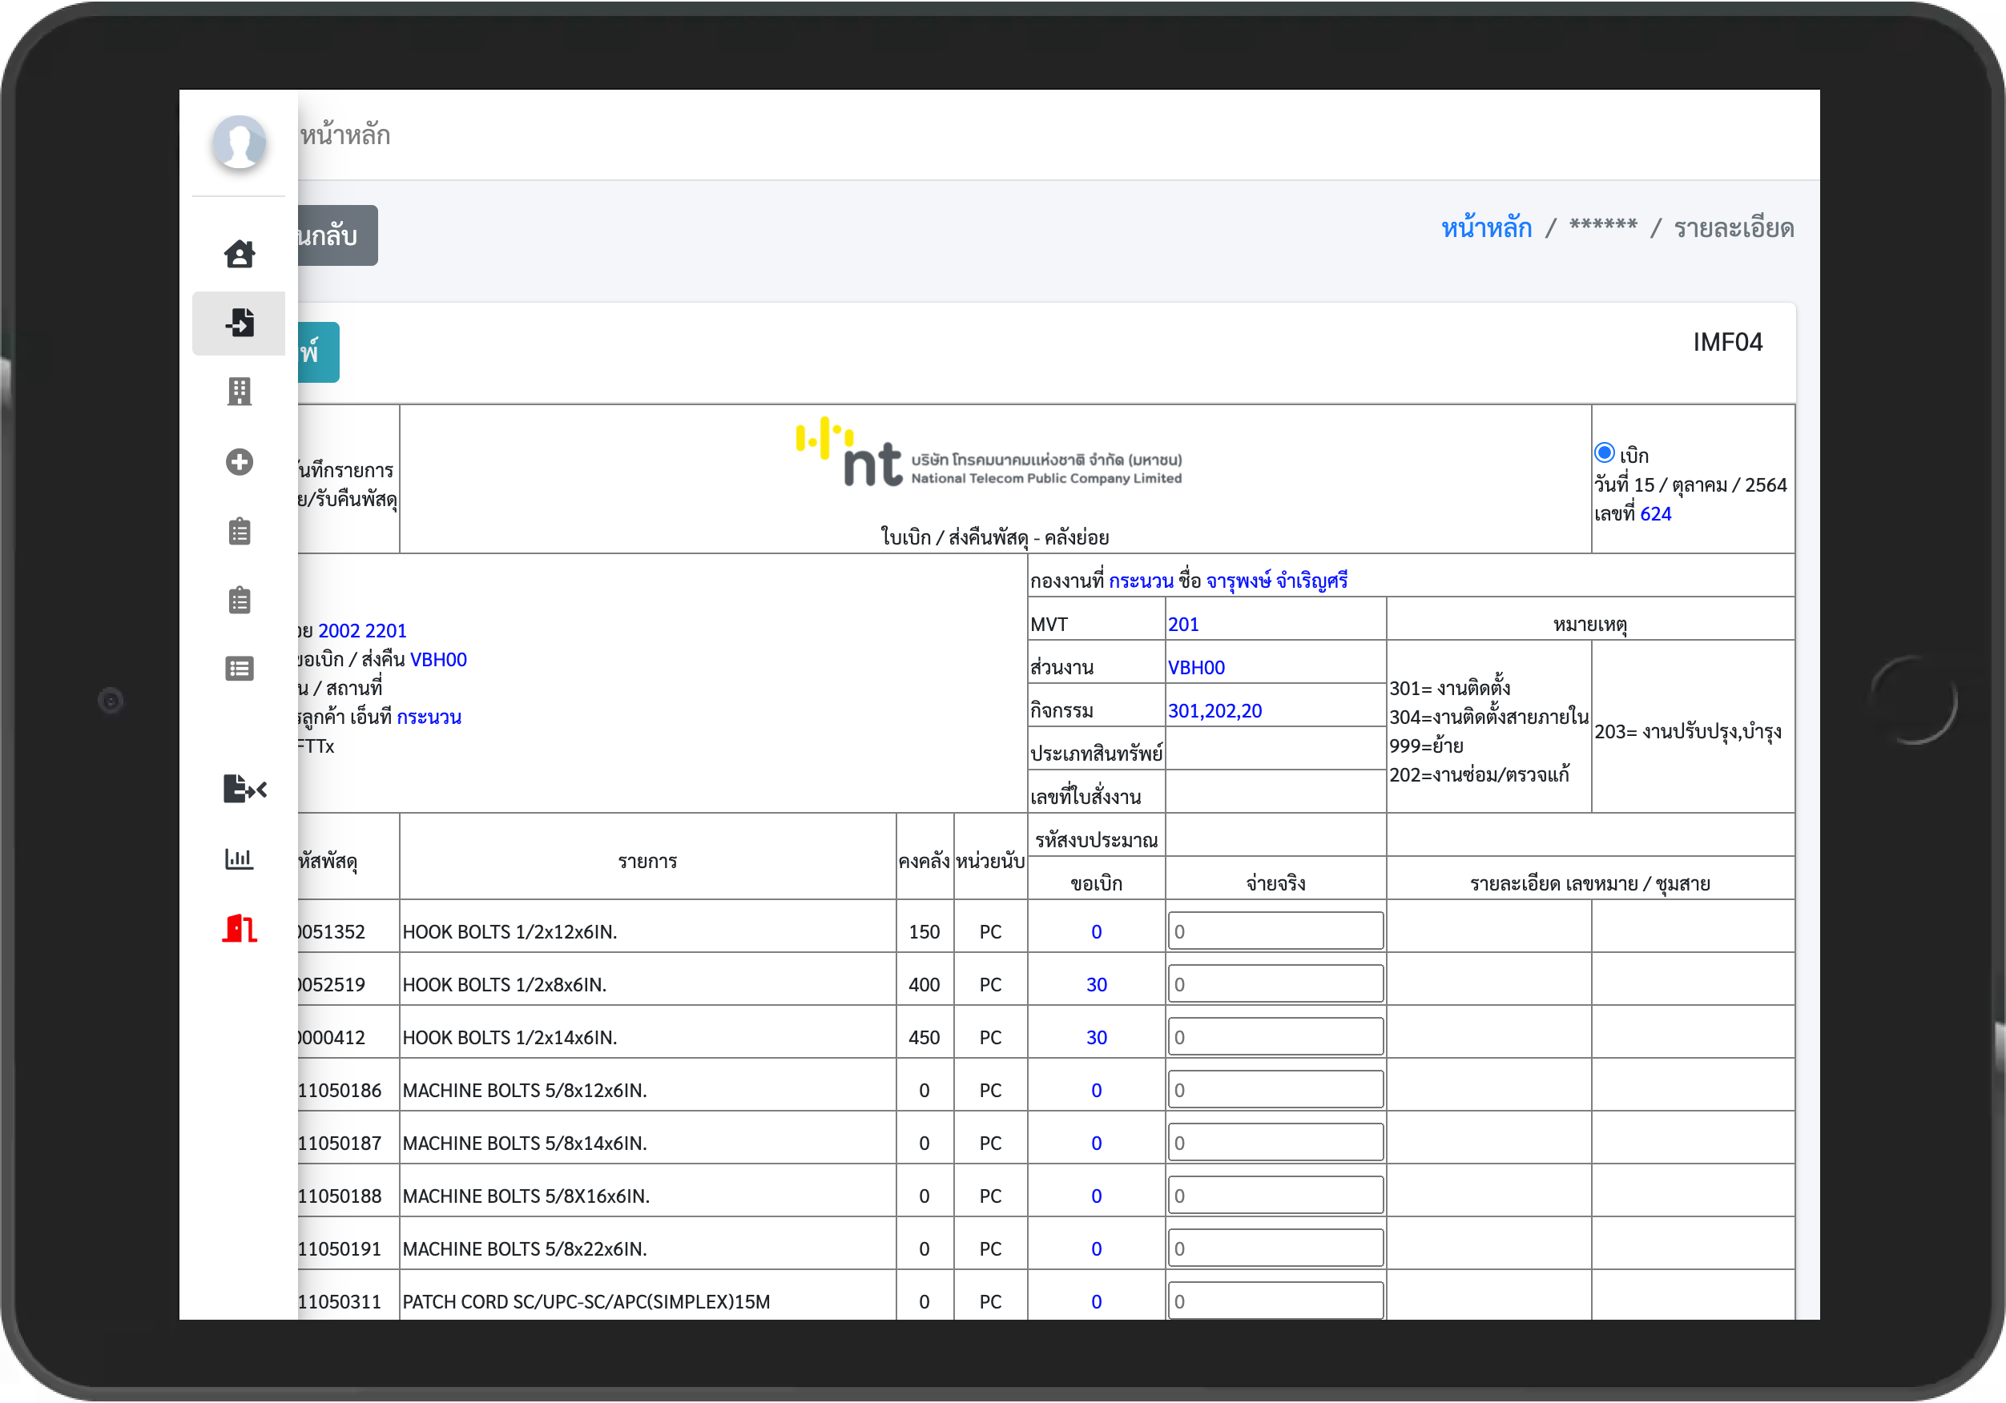Focus actual-issue input for MACHINE BOLTS 5/8x22x6IN.
2006x1403 pixels.
click(1275, 1248)
